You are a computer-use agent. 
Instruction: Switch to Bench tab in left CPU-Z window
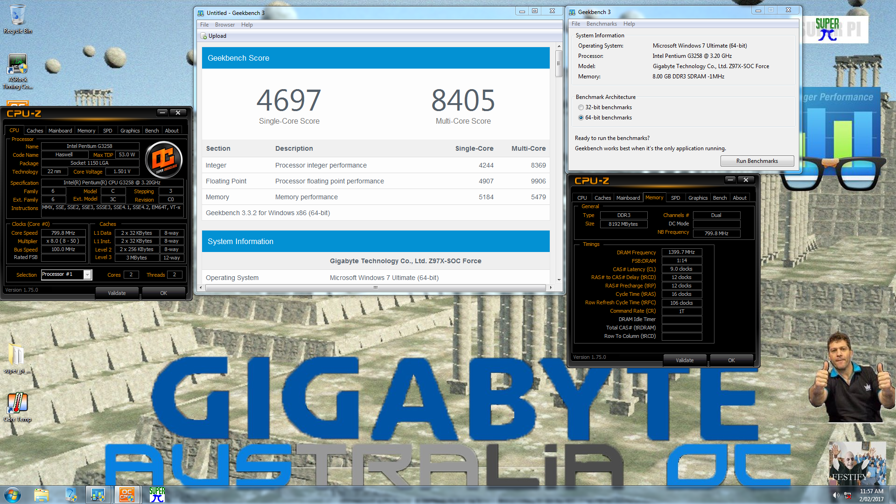coord(152,131)
